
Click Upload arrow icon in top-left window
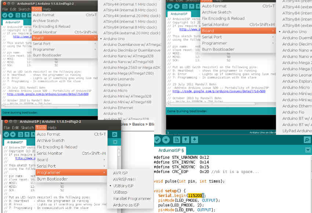11,15
